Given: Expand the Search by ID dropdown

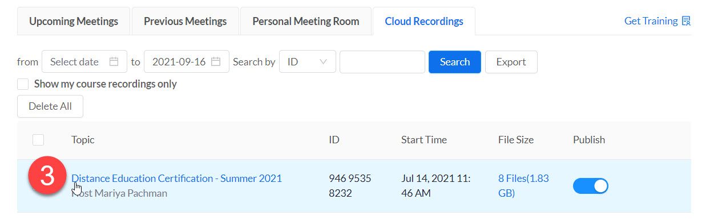Looking at the screenshot, I should pos(307,62).
